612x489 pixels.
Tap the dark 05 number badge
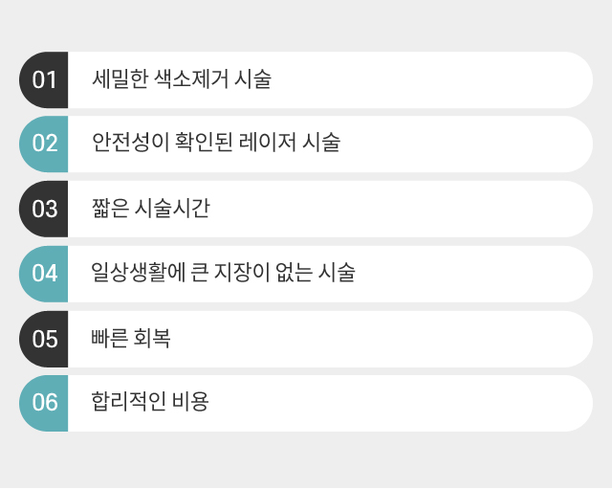pyautogui.click(x=44, y=339)
